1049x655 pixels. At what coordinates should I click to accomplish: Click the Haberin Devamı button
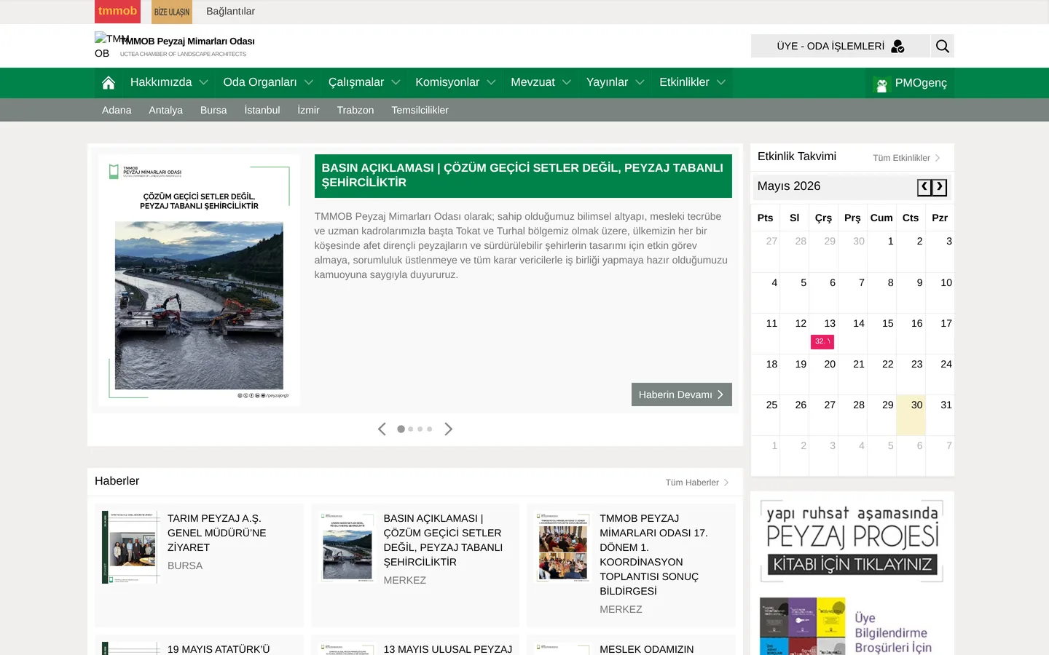pyautogui.click(x=682, y=394)
